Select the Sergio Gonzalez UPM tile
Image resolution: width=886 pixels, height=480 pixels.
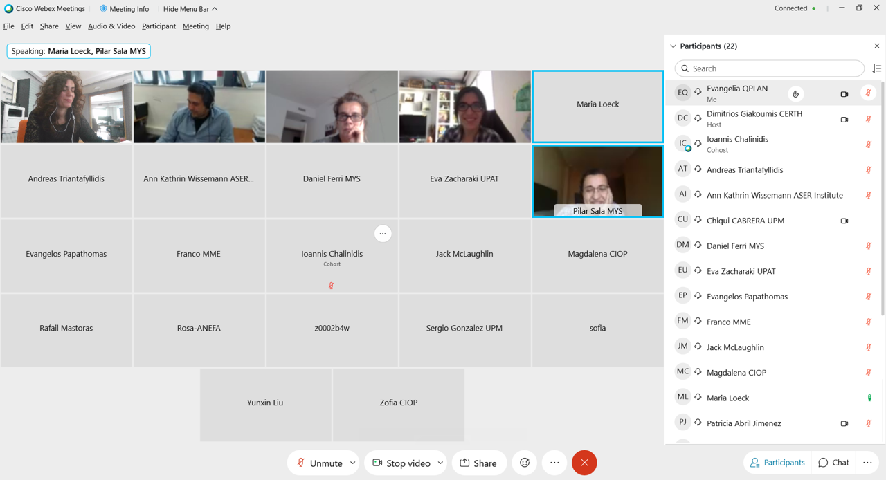coord(464,331)
